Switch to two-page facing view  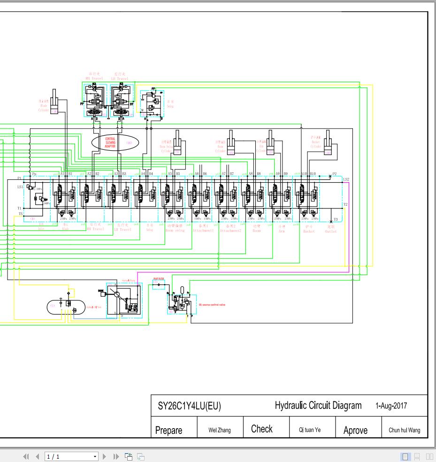tap(430, 456)
